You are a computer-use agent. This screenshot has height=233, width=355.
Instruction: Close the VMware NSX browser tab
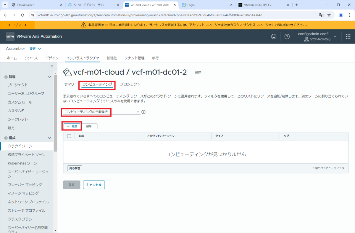(x=288, y=5)
